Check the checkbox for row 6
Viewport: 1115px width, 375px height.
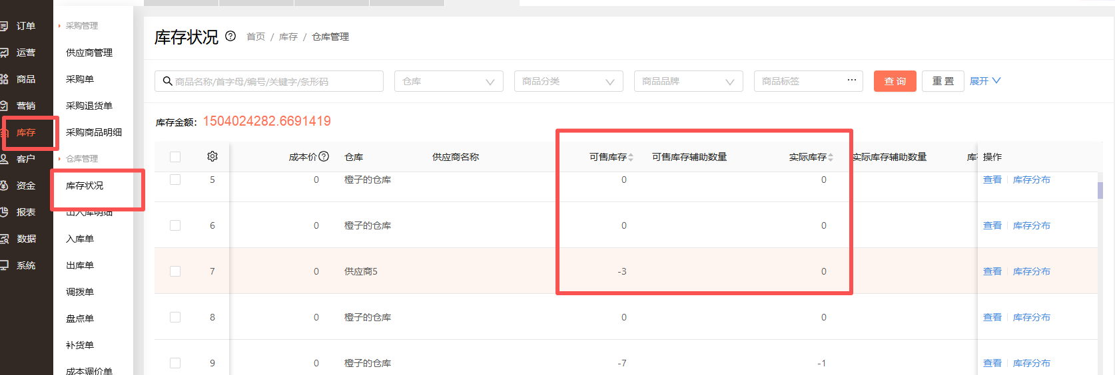(x=175, y=225)
